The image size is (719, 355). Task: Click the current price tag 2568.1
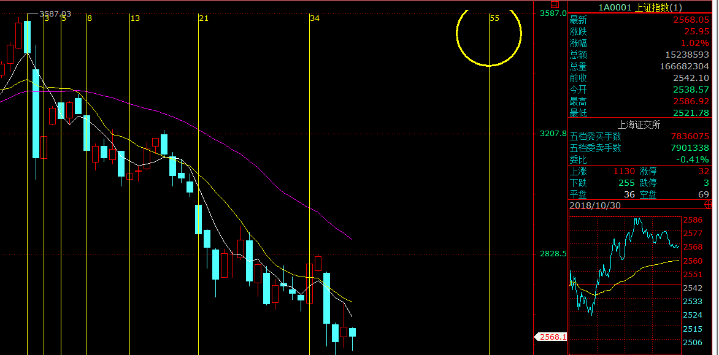pyautogui.click(x=551, y=337)
